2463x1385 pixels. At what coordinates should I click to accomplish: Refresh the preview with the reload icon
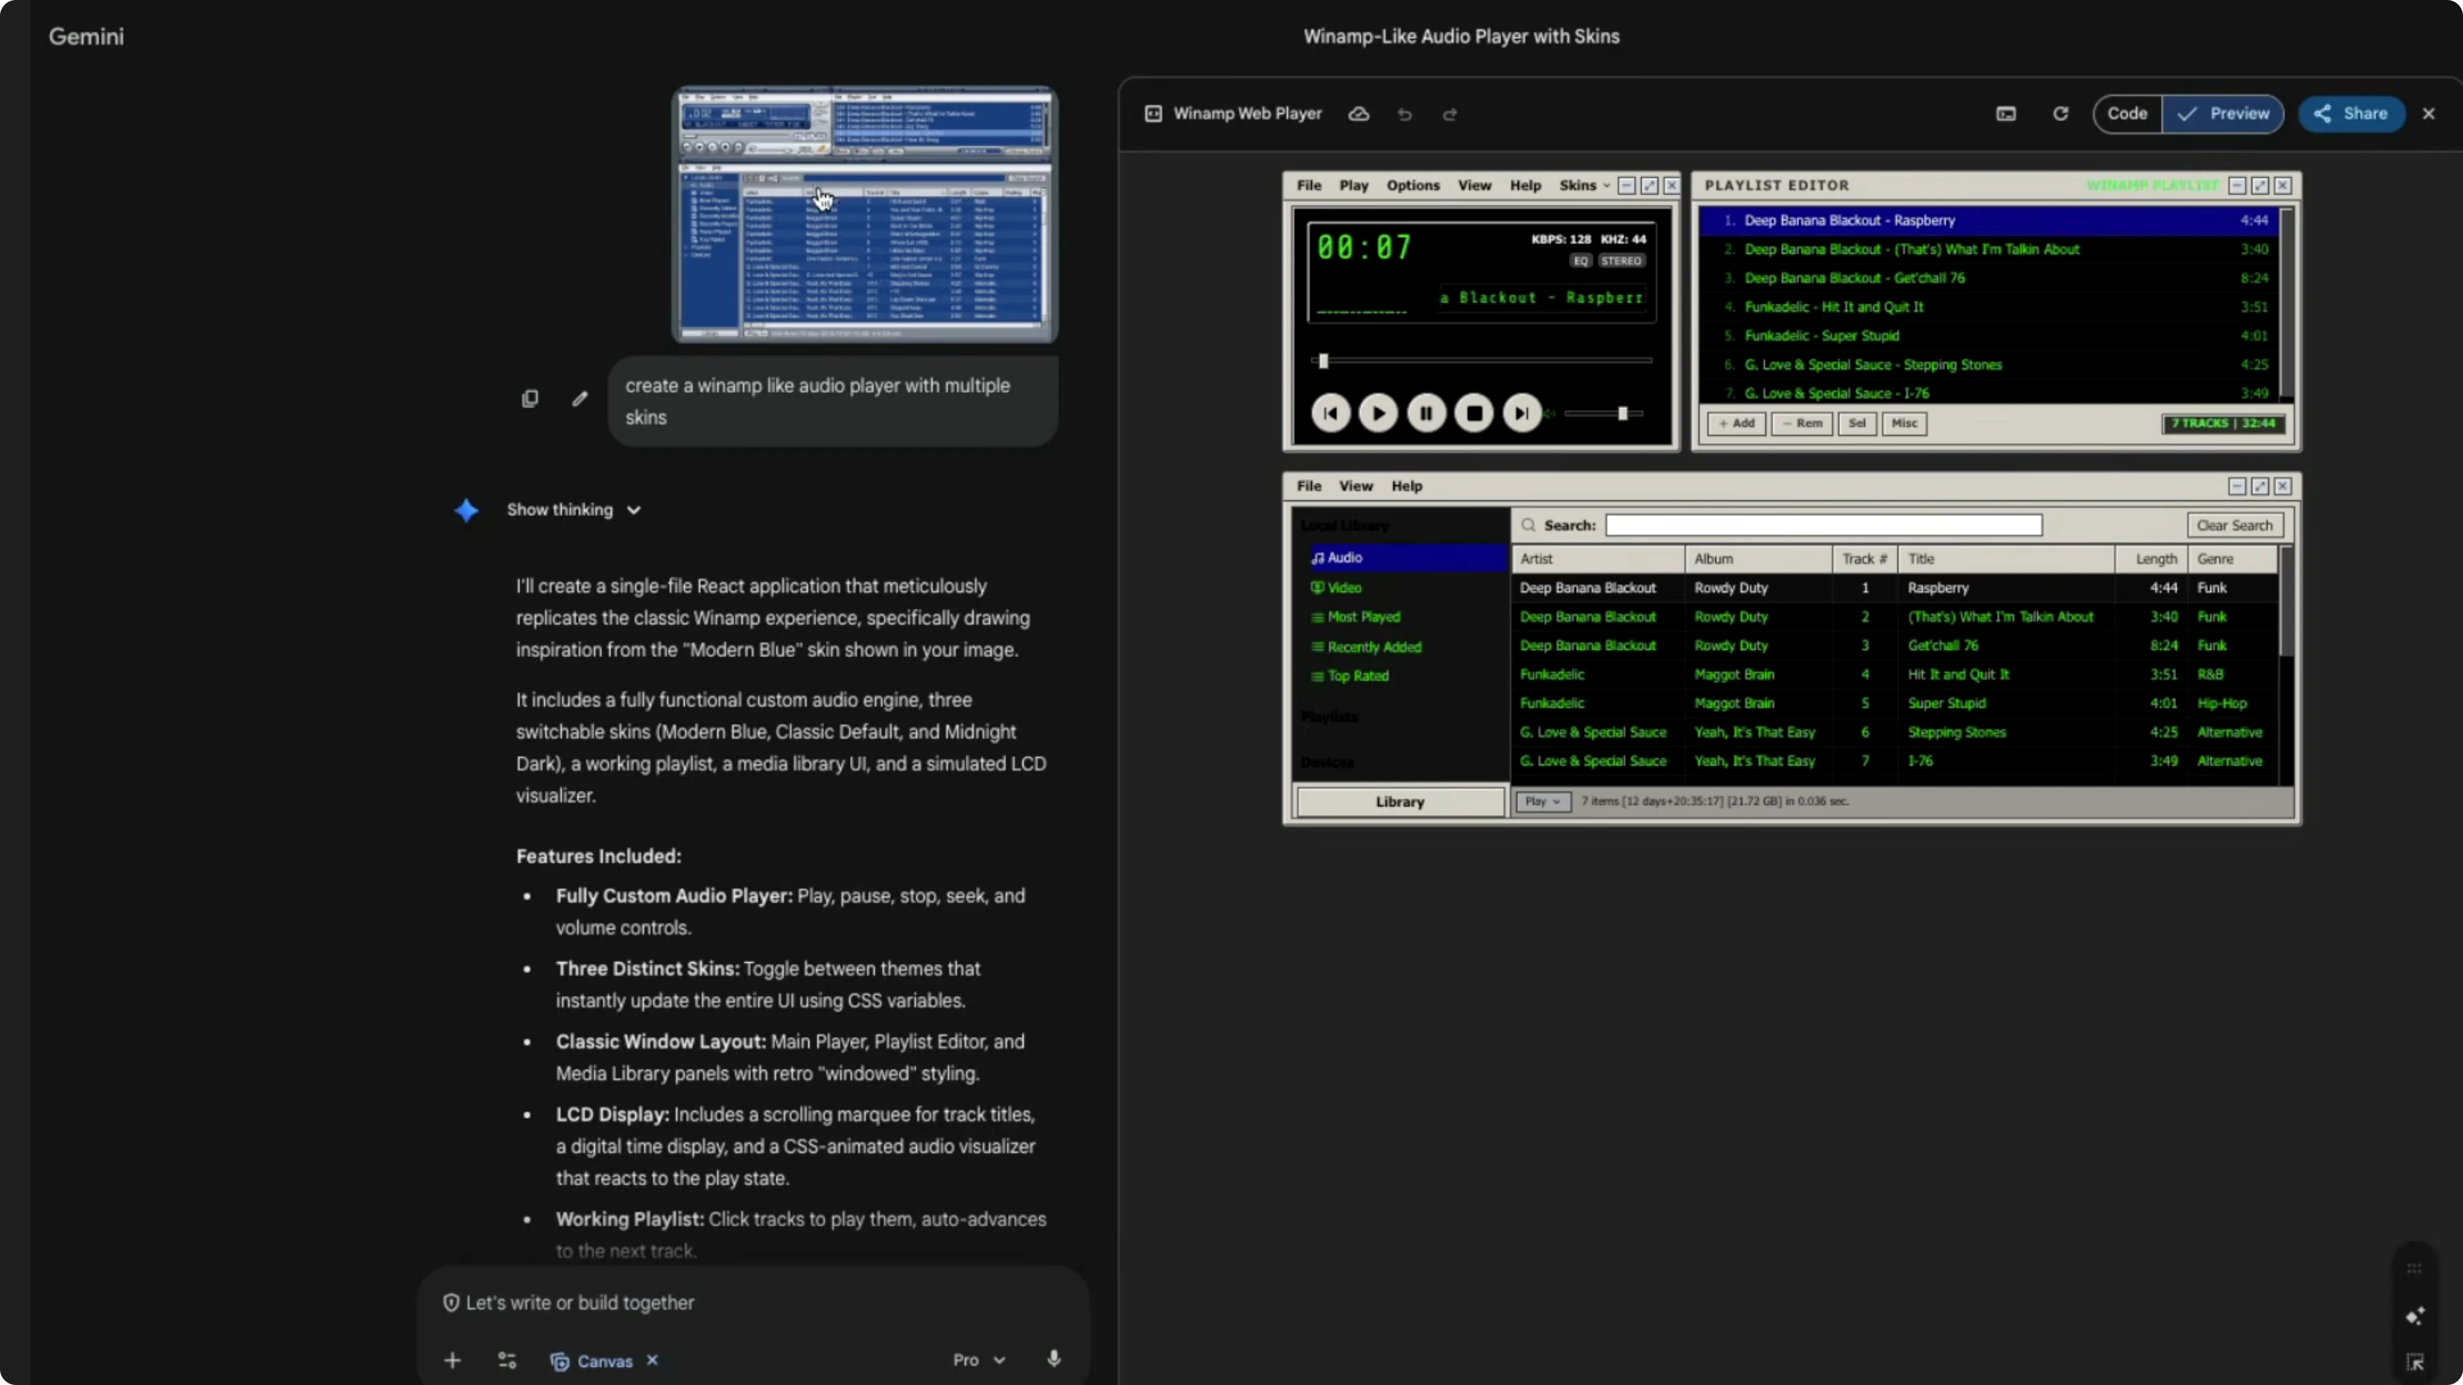point(2061,113)
